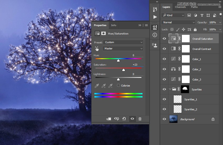
Task: Switch to the Info tab
Action: pyautogui.click(x=114, y=25)
